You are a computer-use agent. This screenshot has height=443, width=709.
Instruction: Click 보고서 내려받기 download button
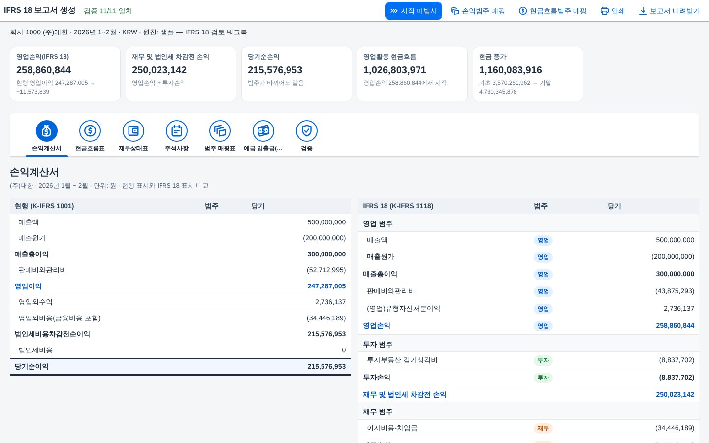click(x=669, y=11)
